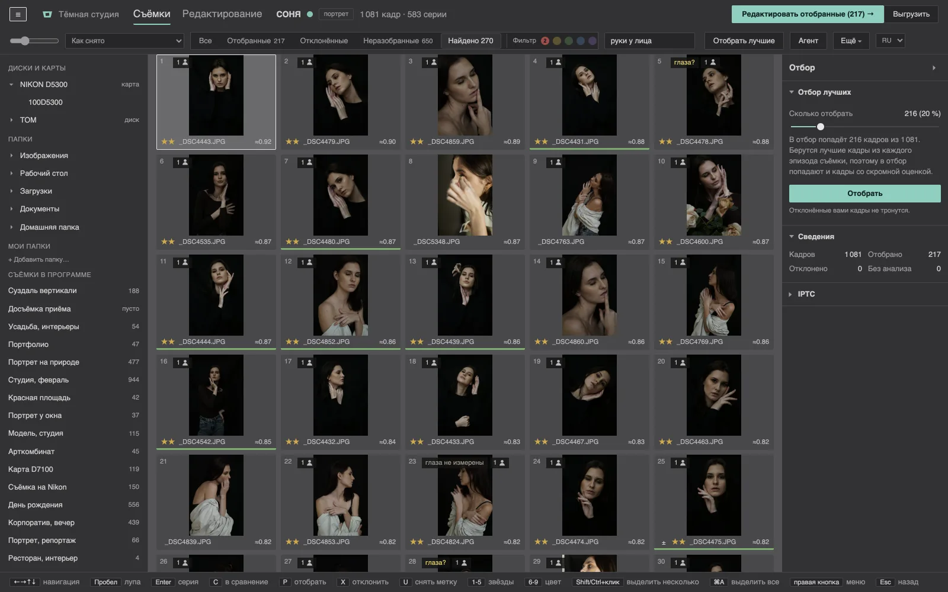The width and height of the screenshot is (948, 592).
Task: Click face count badge on _DSC4852.JPG
Action: [306, 262]
